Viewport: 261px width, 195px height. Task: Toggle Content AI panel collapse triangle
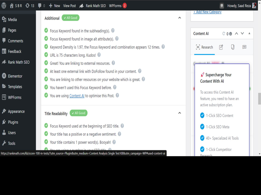tap(249, 33)
